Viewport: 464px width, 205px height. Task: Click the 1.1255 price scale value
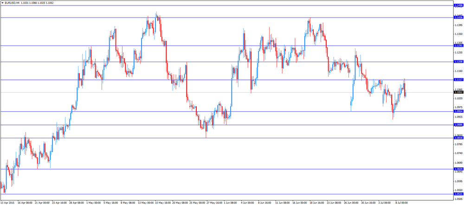(x=458, y=53)
